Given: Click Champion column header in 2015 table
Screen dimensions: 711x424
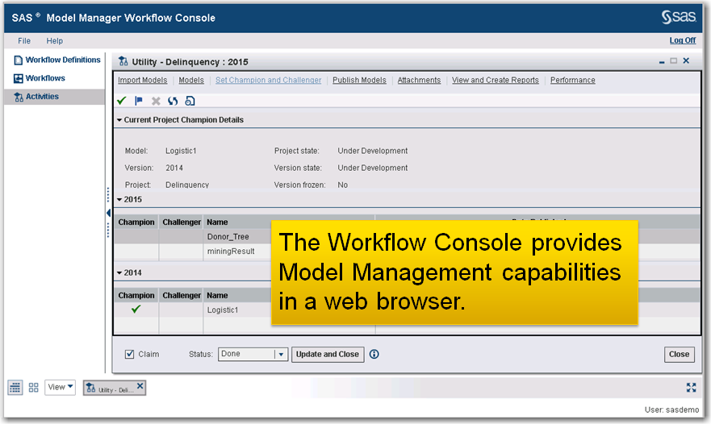Looking at the screenshot, I should 136,222.
